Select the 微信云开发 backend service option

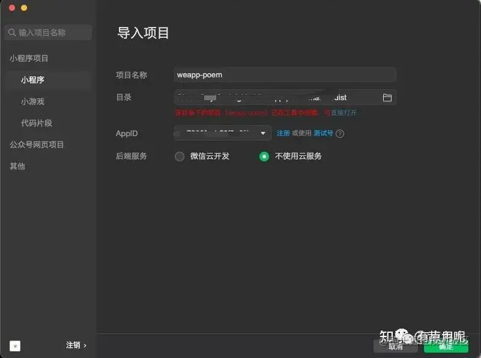click(180, 156)
